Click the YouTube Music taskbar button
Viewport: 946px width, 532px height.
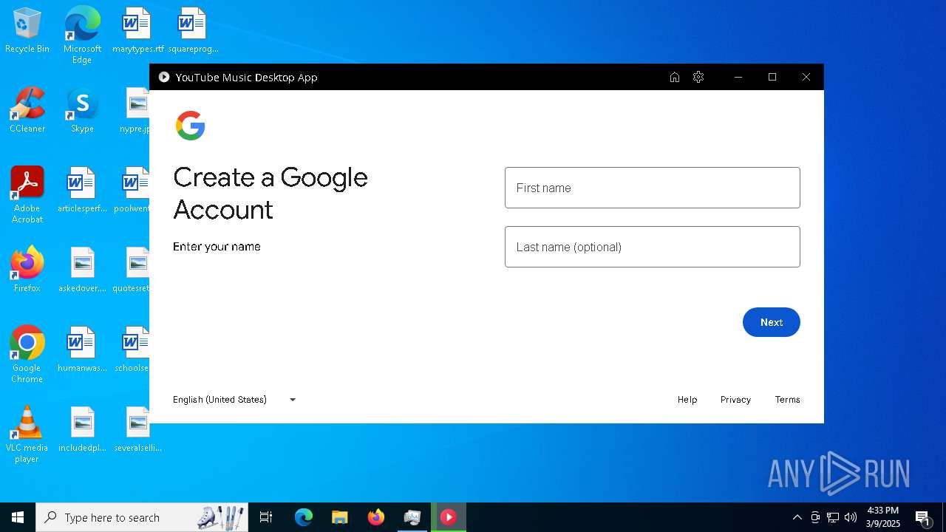[448, 517]
